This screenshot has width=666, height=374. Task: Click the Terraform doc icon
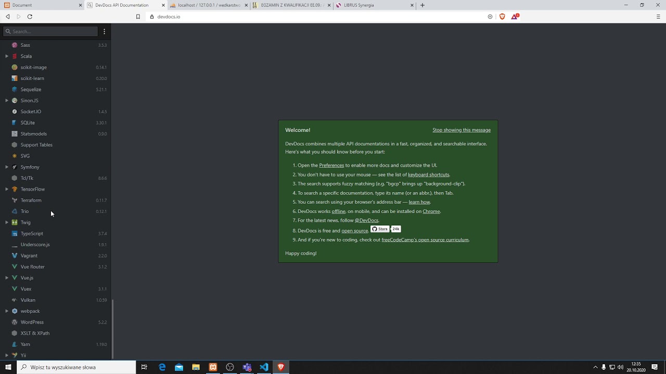tap(15, 200)
